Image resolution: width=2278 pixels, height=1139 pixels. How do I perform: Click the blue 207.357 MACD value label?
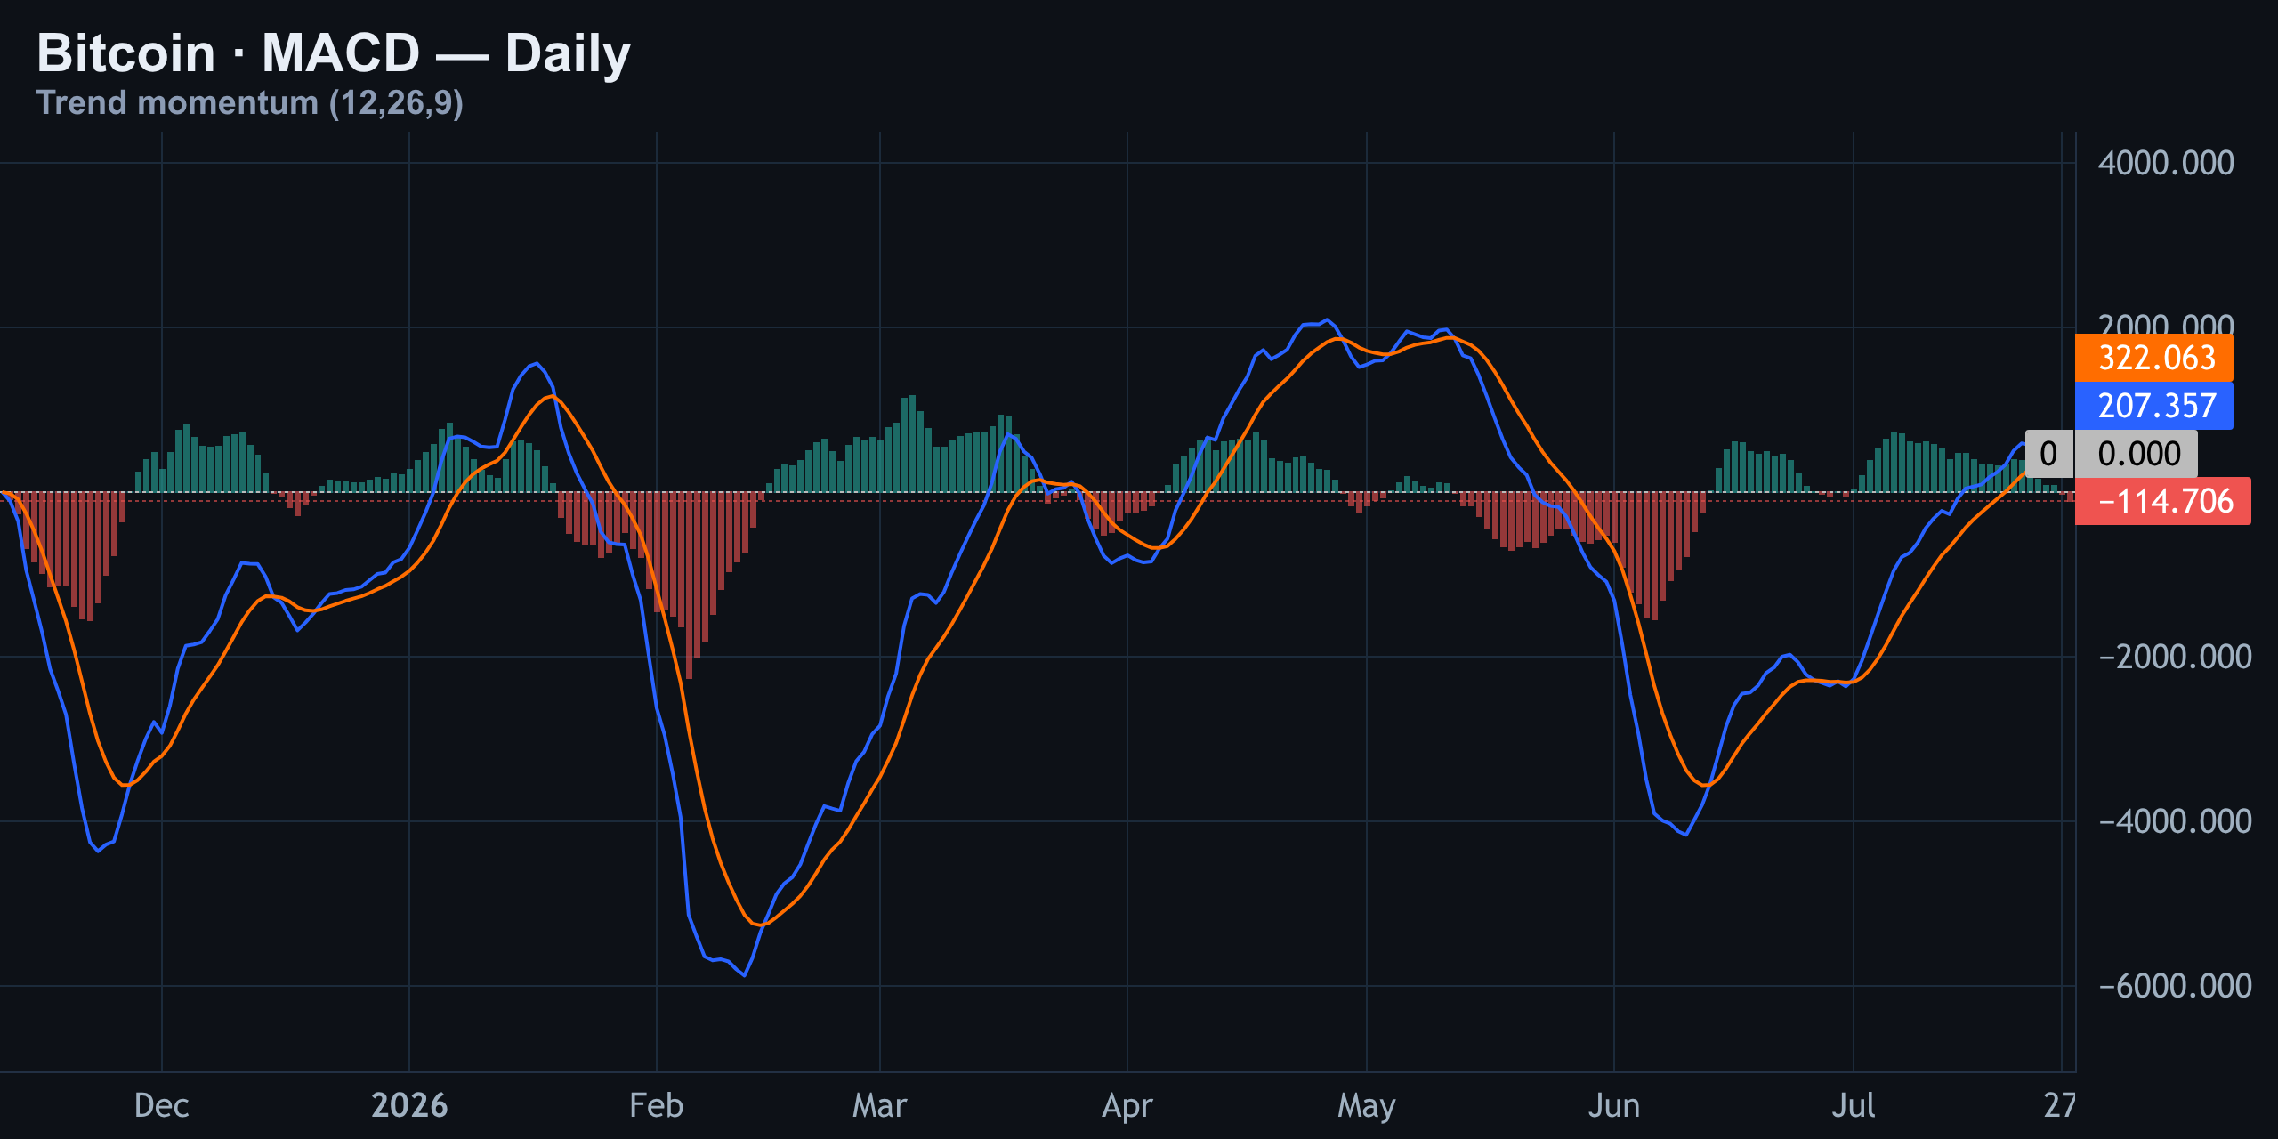point(2153,406)
